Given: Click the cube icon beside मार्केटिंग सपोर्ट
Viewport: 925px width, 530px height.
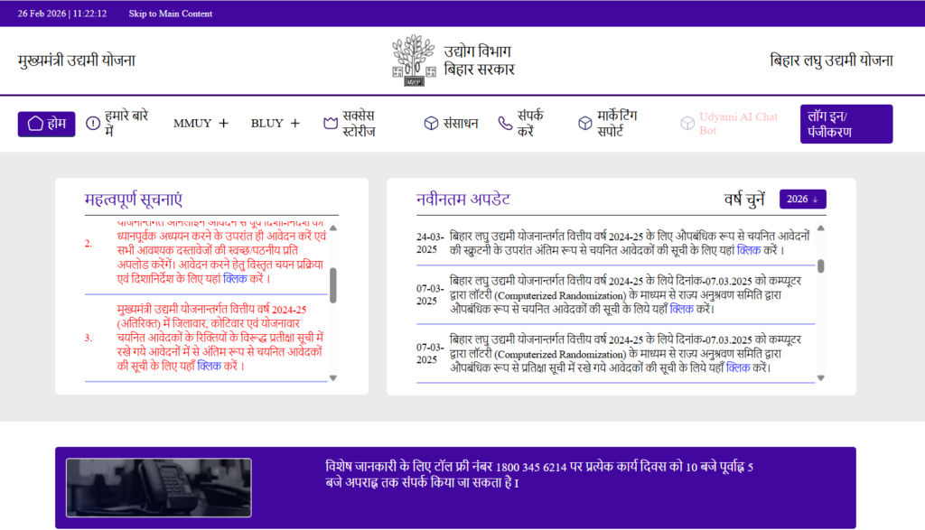Looking at the screenshot, I should 585,124.
